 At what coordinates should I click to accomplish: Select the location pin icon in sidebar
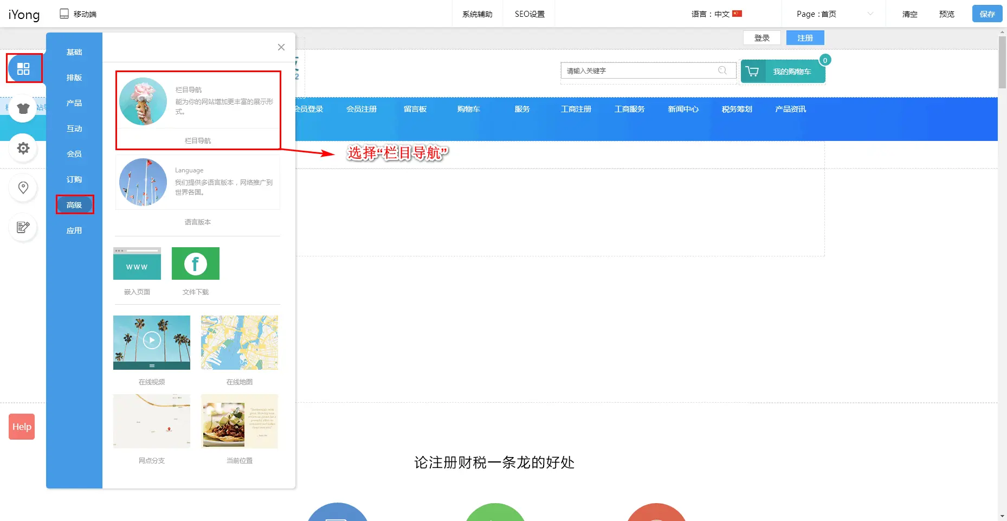tap(23, 188)
